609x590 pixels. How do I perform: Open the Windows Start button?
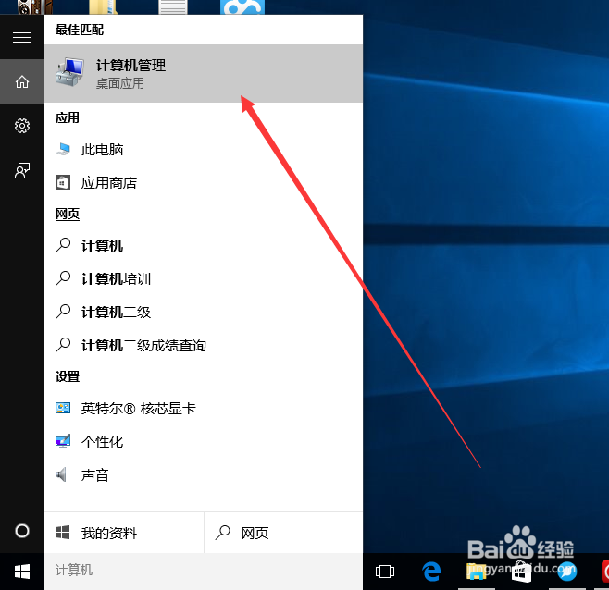click(22, 572)
